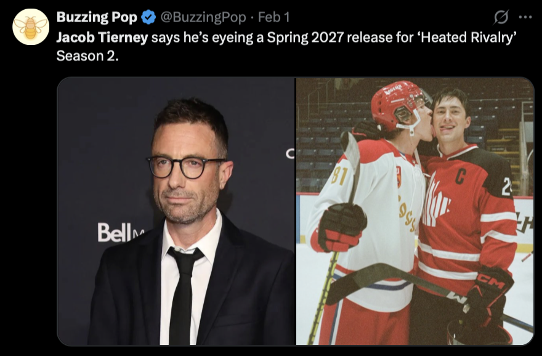Screen dimensions: 542x356
Task: Click the man's black glasses
Action: point(186,166)
